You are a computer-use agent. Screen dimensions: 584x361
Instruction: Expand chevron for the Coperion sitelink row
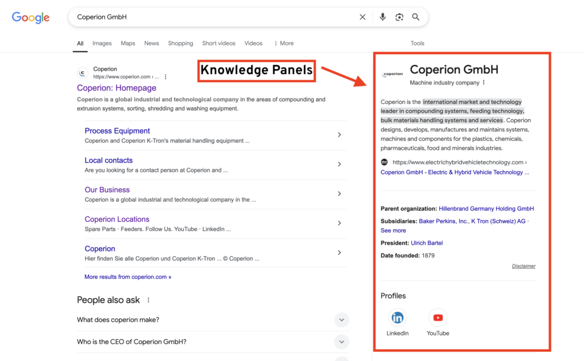339,253
